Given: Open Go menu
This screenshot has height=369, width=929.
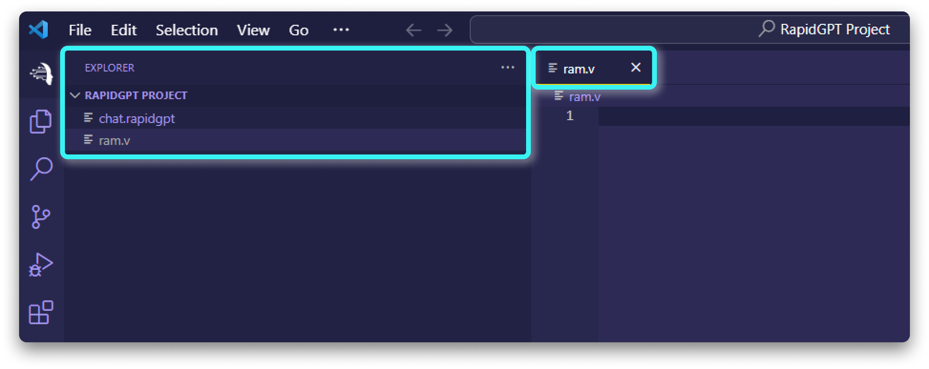Looking at the screenshot, I should [298, 30].
